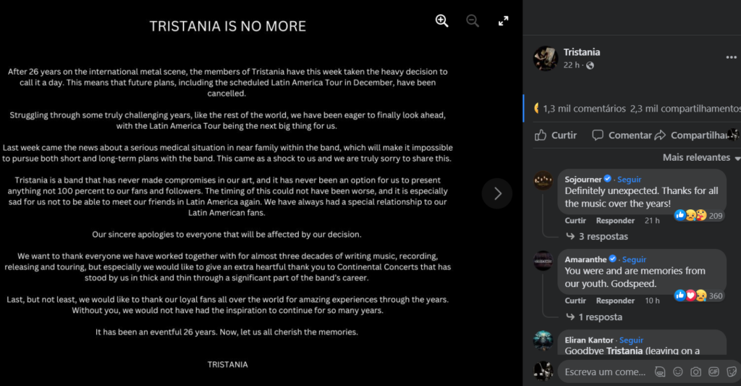The width and height of the screenshot is (741, 386).
Task: Open the Tristania page name link
Action: tap(582, 52)
